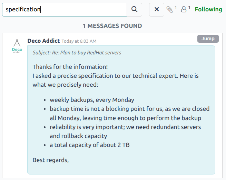Click the 'I asked a precise specification' sentence

(115, 75)
